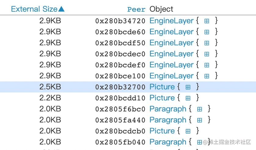
Task: Open EngineLayer link at 0x280b34720
Action: [x=171, y=21]
